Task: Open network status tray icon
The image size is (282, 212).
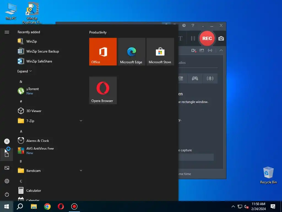Action: tap(240, 206)
